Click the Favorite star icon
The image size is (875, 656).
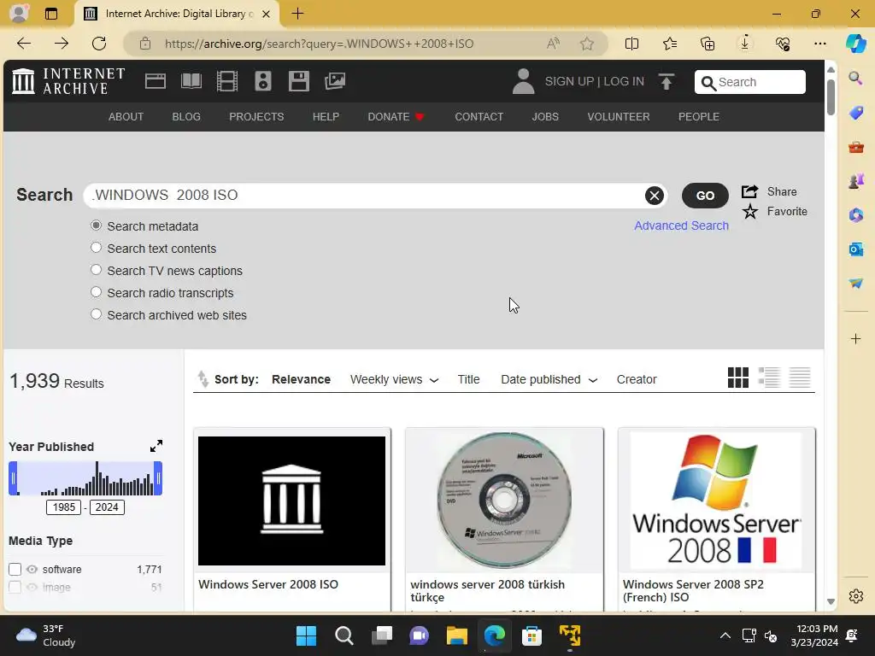click(x=750, y=212)
